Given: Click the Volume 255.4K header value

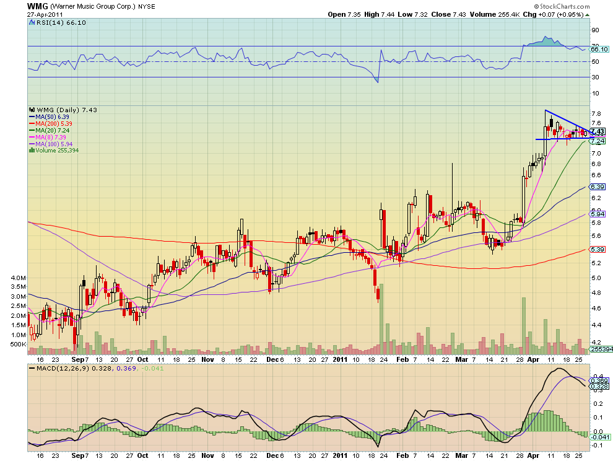Looking at the screenshot, I should (495, 14).
